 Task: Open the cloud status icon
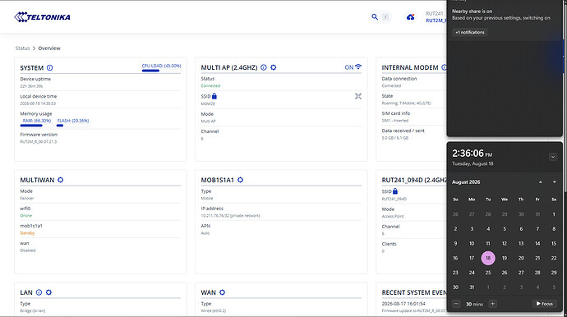pyautogui.click(x=410, y=17)
